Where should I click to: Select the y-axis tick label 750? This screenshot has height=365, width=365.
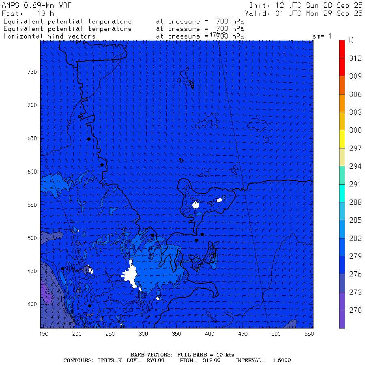coord(32,72)
